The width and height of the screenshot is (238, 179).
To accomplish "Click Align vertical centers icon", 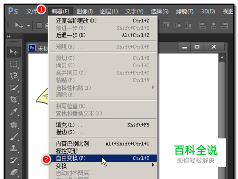I will tap(177, 25).
